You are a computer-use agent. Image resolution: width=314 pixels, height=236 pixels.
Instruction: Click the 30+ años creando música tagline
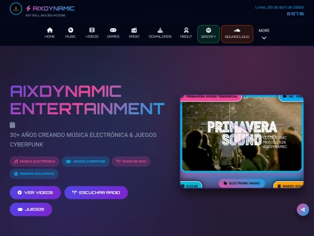click(83, 139)
